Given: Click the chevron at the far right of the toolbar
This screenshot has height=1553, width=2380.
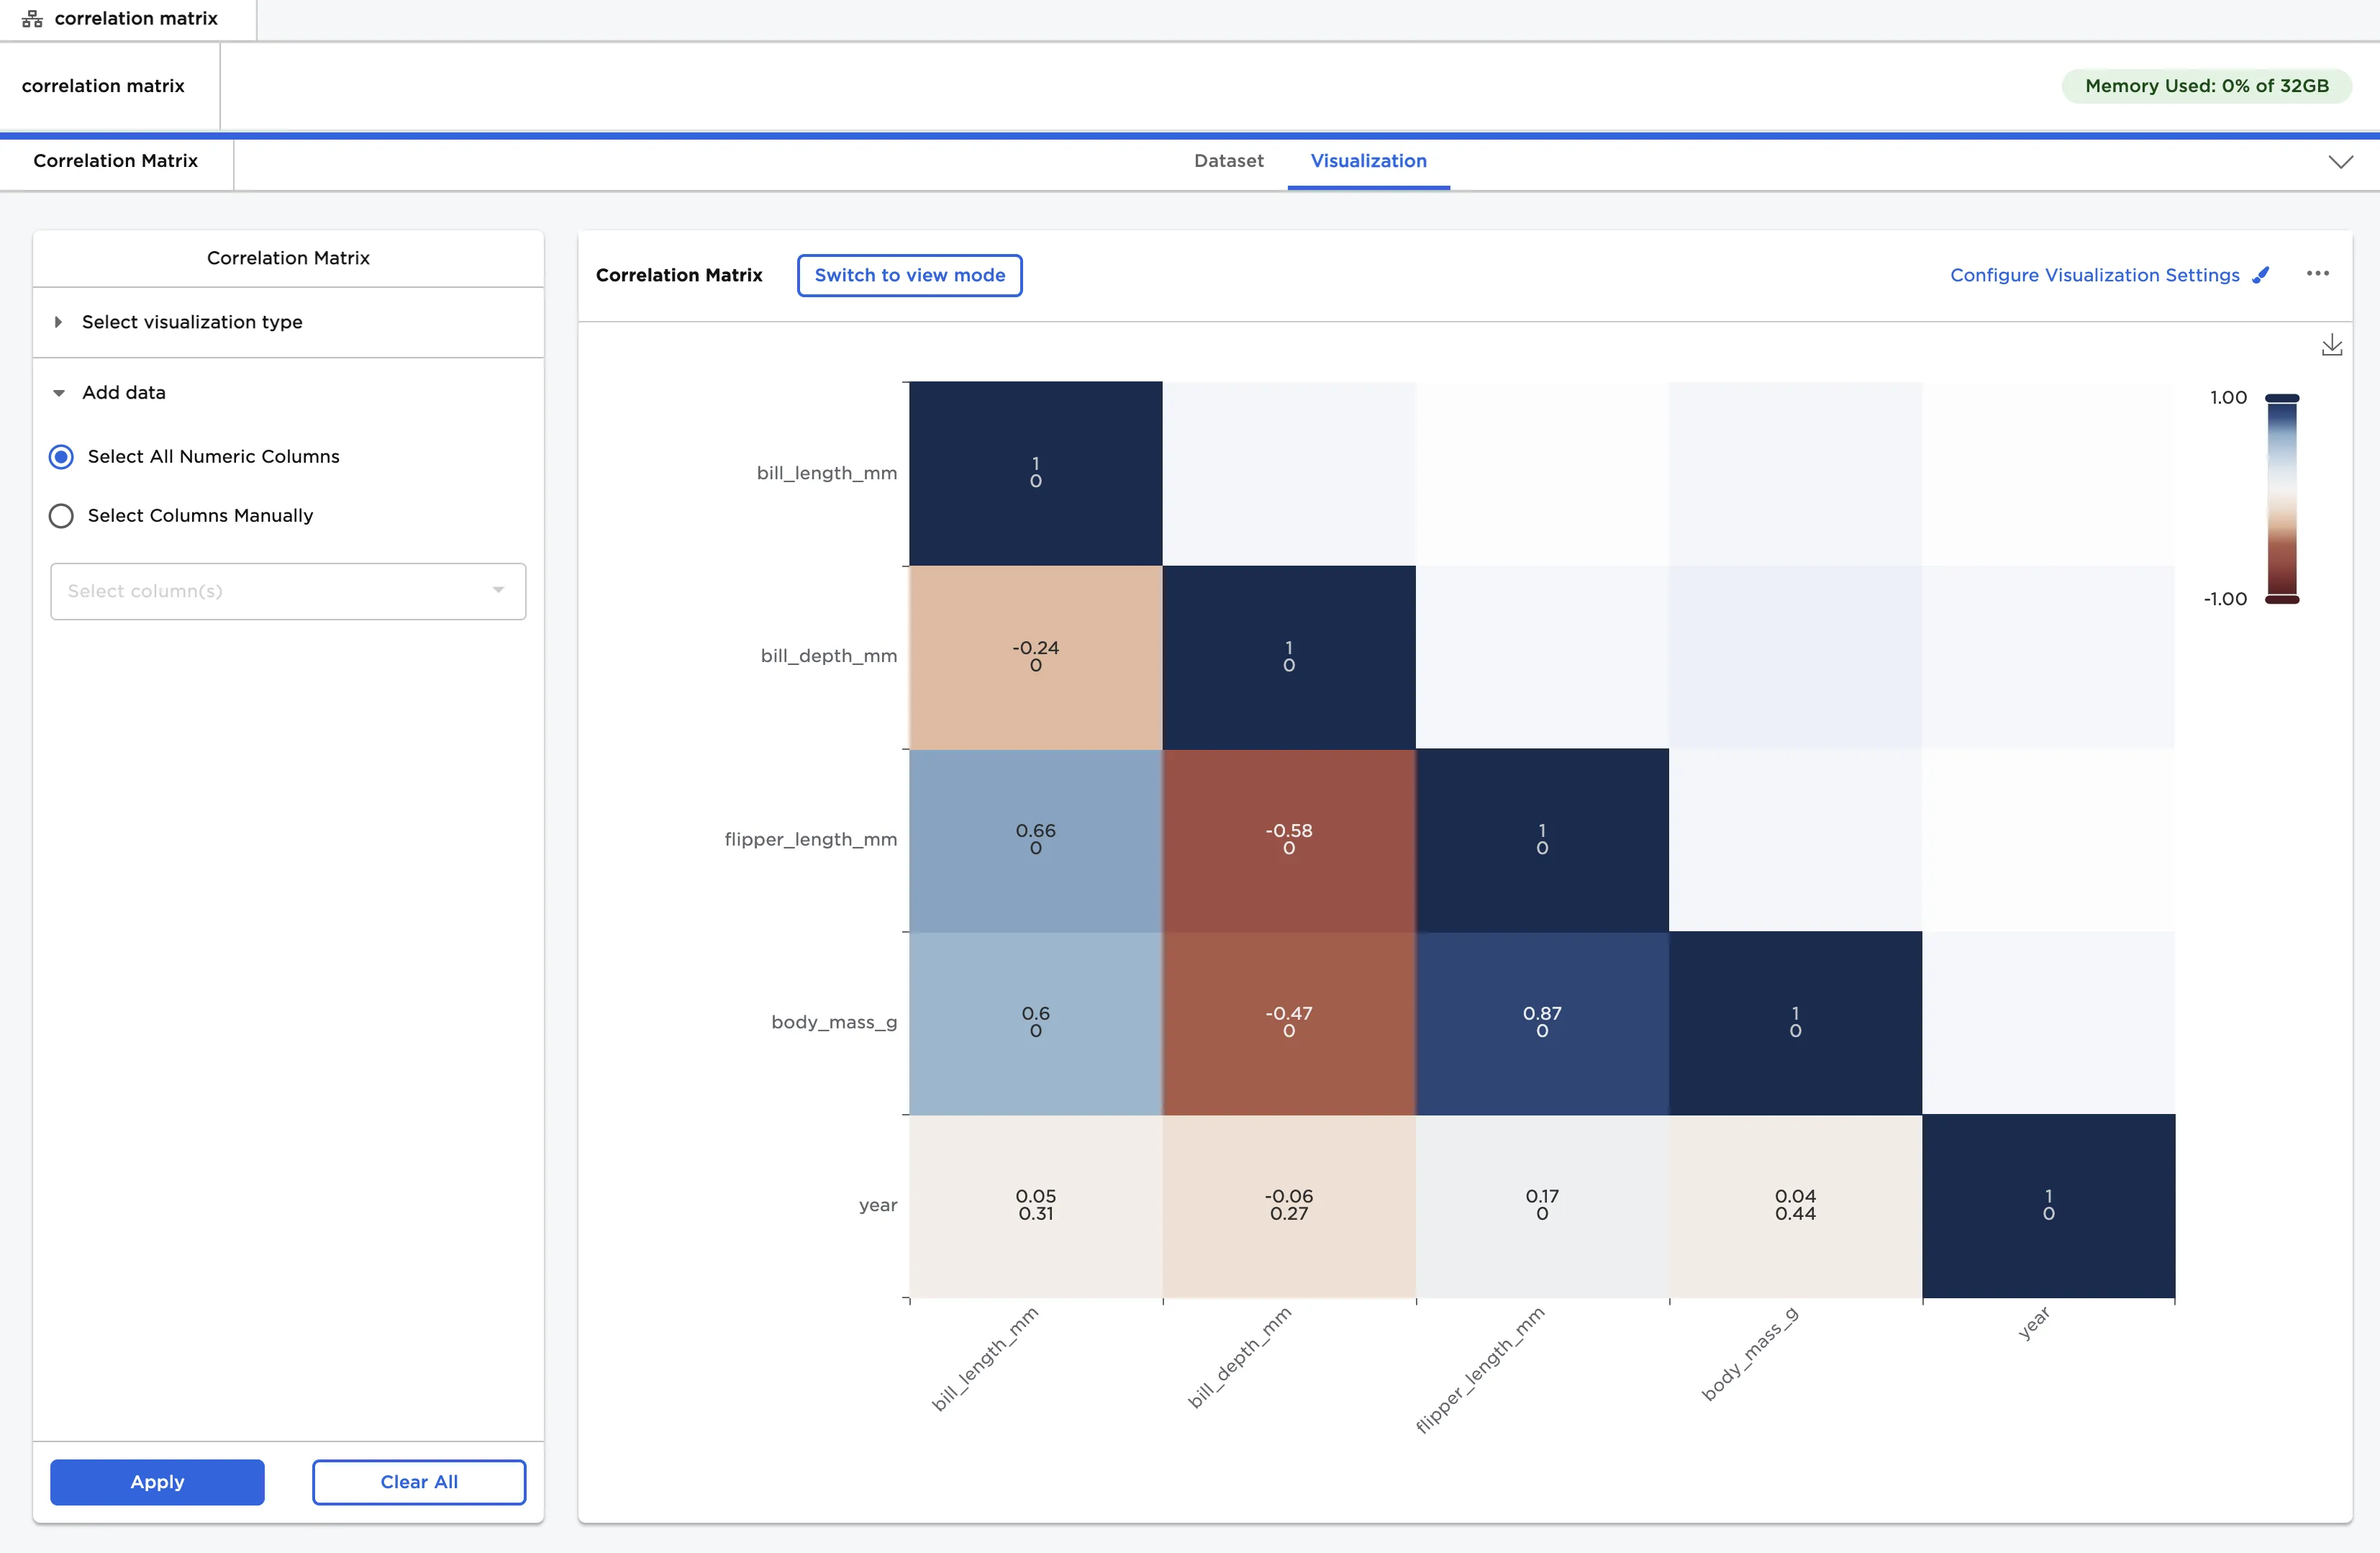Looking at the screenshot, I should tap(2340, 161).
